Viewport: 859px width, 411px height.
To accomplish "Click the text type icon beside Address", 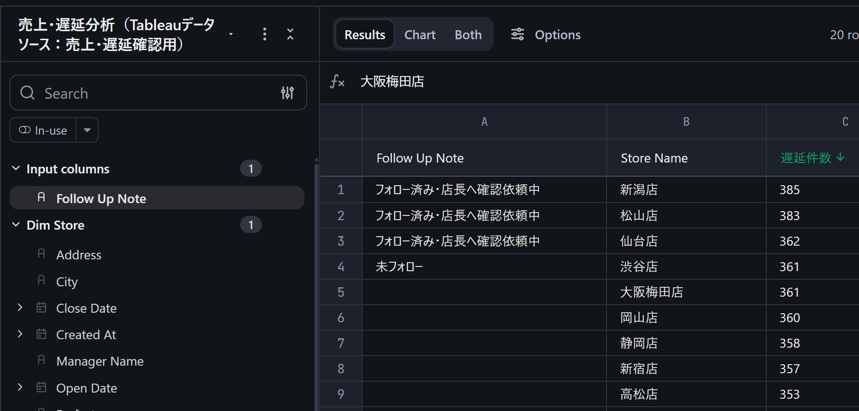I will click(x=42, y=254).
